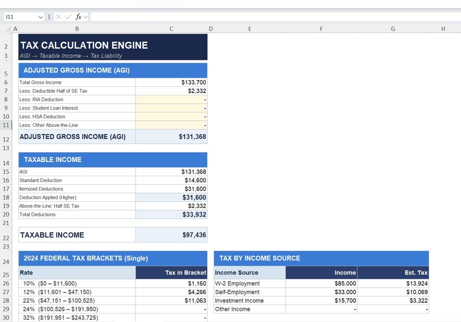Select the Standard Deduction $14,600 cell
The height and width of the screenshot is (322, 461).
[x=171, y=180]
